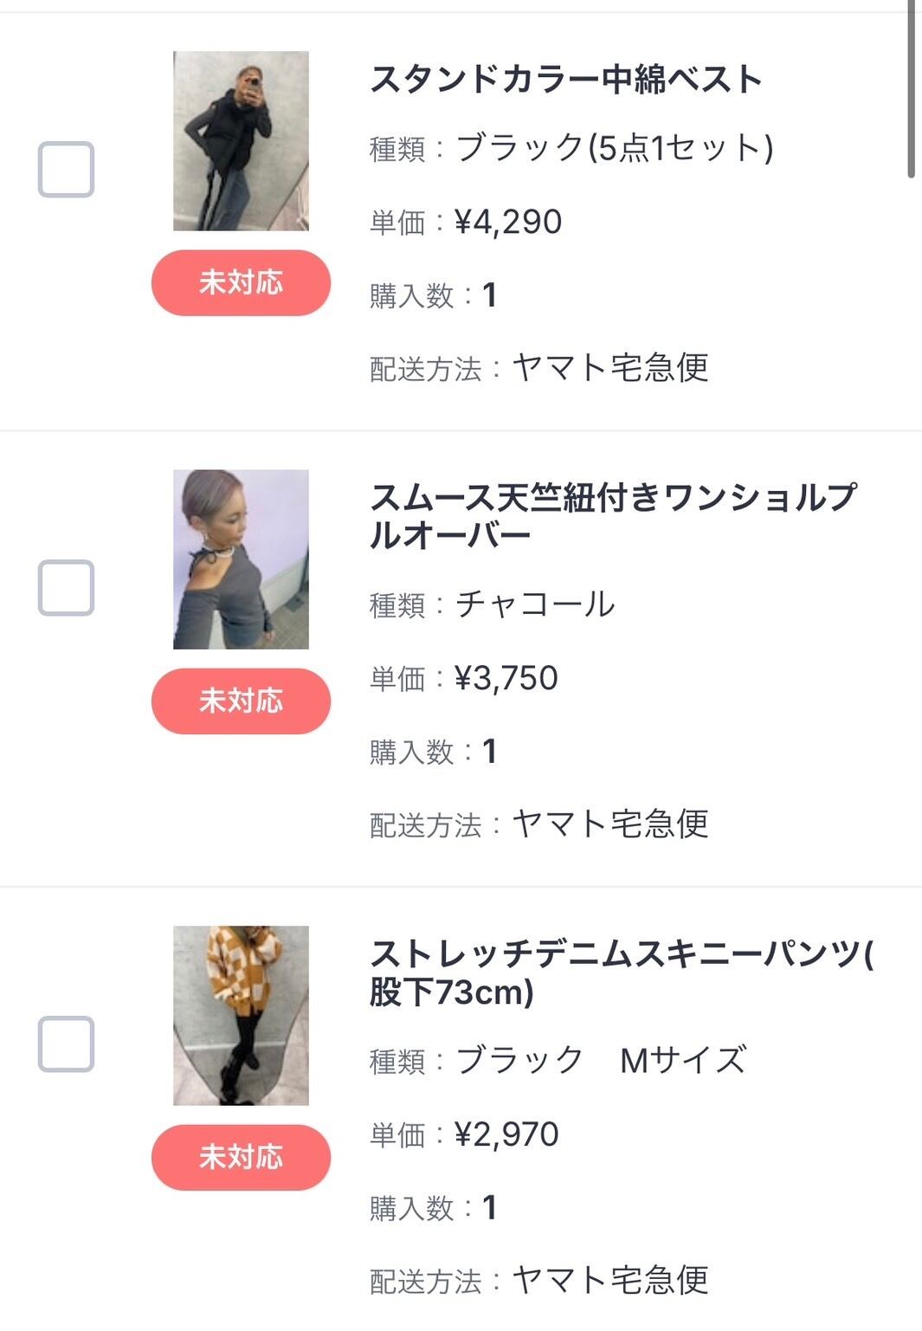922x1331 pixels.
Task: Click the ¥3,750 unit price
Action: pyautogui.click(x=506, y=679)
